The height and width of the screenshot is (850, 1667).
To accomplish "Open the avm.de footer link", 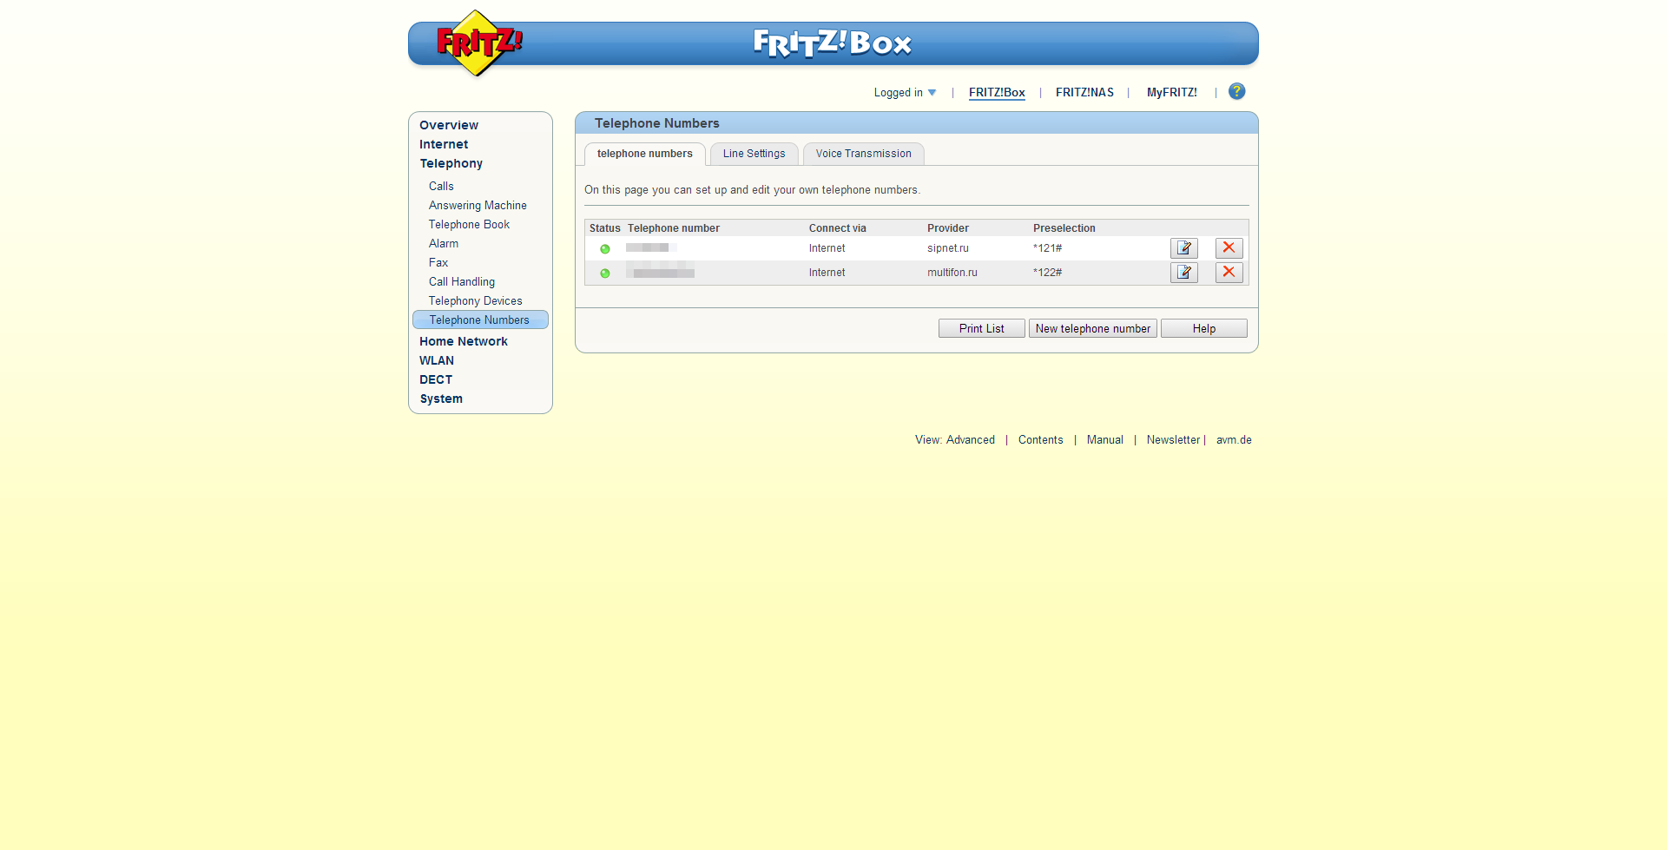I will pos(1234,440).
